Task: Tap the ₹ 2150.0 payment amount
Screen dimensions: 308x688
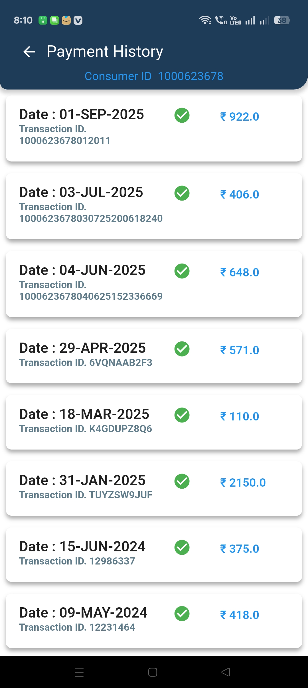Action: point(243,483)
